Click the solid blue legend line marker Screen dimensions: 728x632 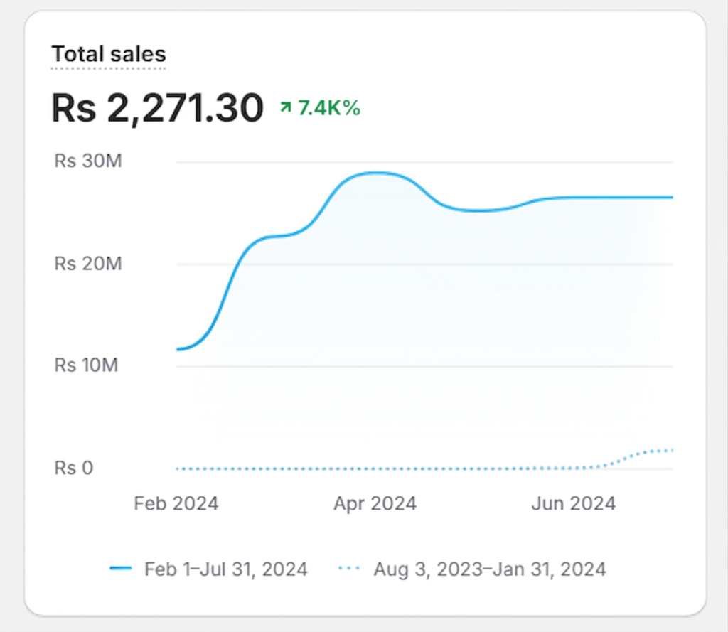pos(121,569)
